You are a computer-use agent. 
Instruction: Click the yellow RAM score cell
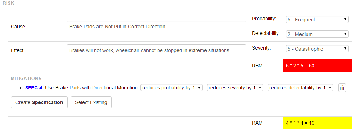coord(317,123)
